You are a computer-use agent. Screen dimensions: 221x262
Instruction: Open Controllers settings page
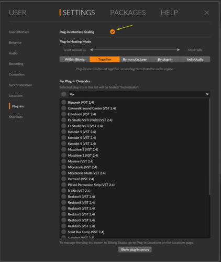(x=17, y=74)
